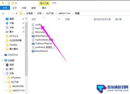130x94 pixels.
Task: Click 此电脑 in the address bar
Action: 30,13
